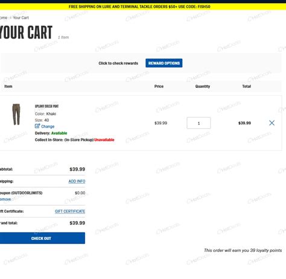Click the Quantity column header
Viewport: 286px width, 279px height.
click(203, 86)
